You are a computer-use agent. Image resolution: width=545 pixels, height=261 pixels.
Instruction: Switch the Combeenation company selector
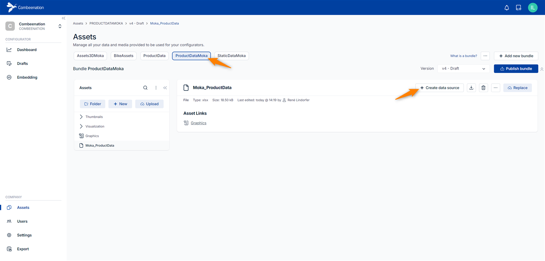[60, 26]
